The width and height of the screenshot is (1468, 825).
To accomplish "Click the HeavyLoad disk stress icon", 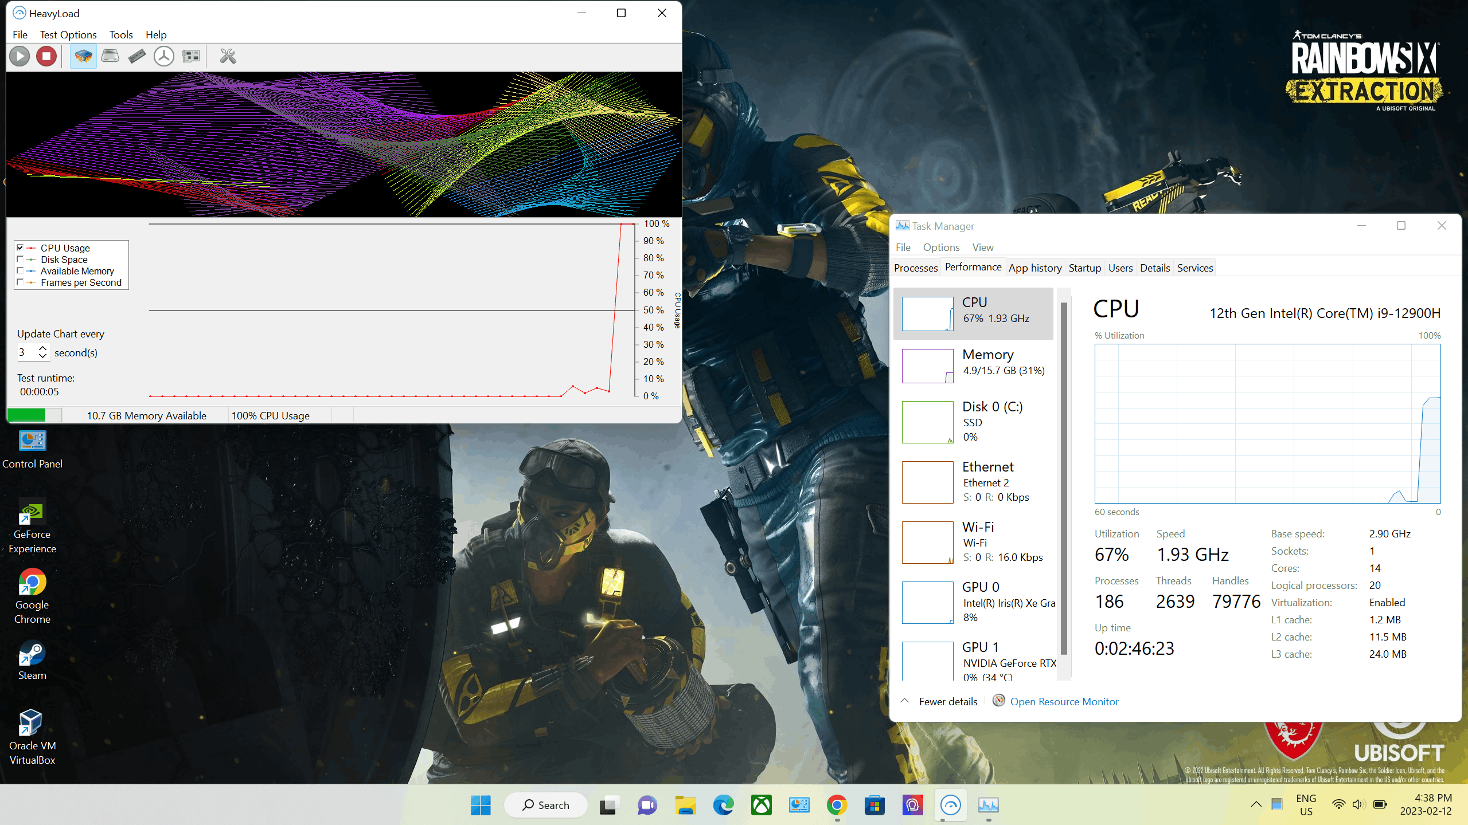I will pyautogui.click(x=111, y=56).
